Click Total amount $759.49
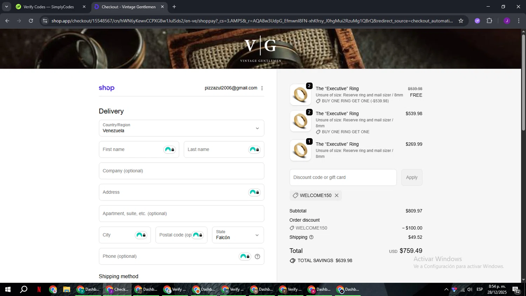This screenshot has height=296, width=526. [x=411, y=251]
